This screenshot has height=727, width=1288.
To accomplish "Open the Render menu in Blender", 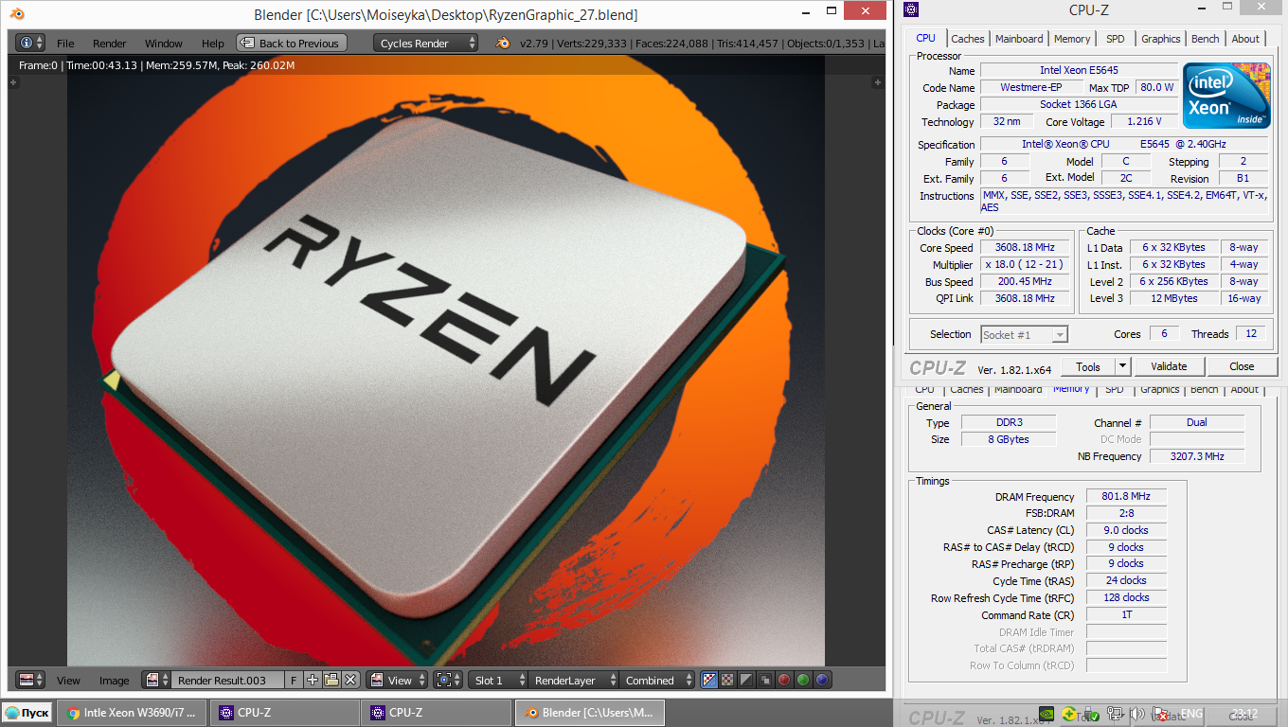I will tap(110, 44).
